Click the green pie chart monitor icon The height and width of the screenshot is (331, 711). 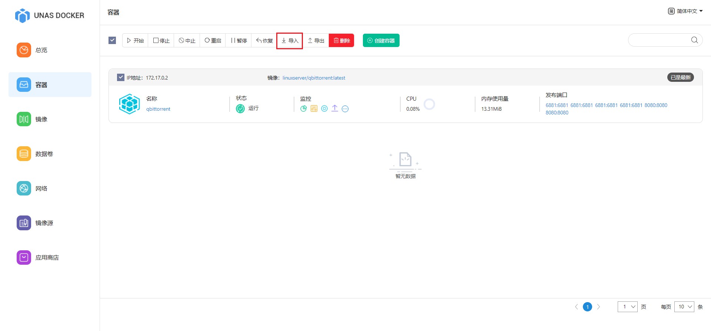(x=303, y=108)
